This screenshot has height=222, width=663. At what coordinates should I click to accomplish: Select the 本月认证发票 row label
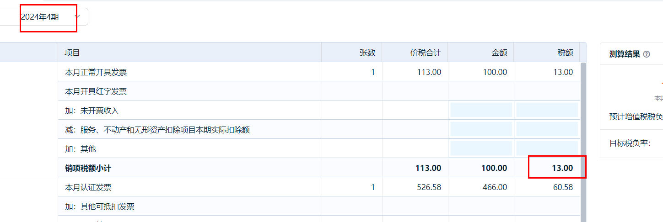(88, 187)
